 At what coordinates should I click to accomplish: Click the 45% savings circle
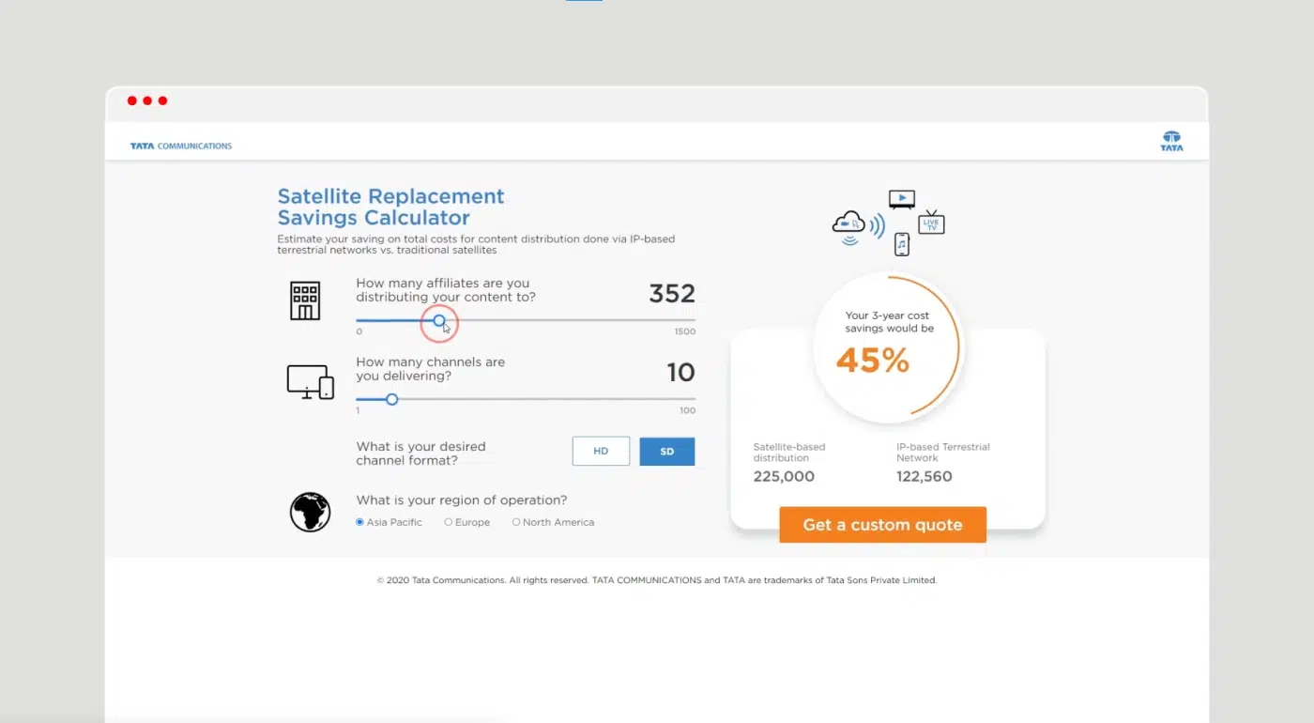point(887,346)
